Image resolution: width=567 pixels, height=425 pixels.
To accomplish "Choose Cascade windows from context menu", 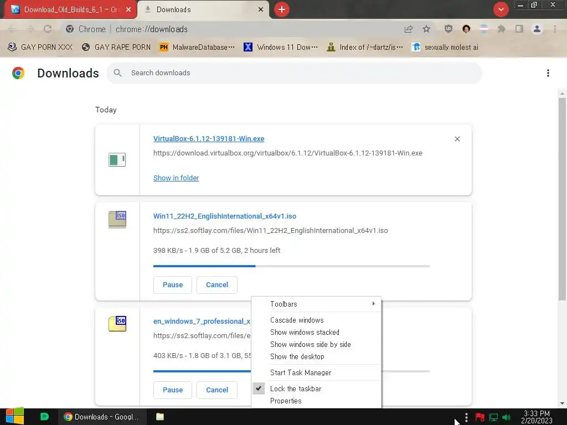I will (x=316, y=320).
